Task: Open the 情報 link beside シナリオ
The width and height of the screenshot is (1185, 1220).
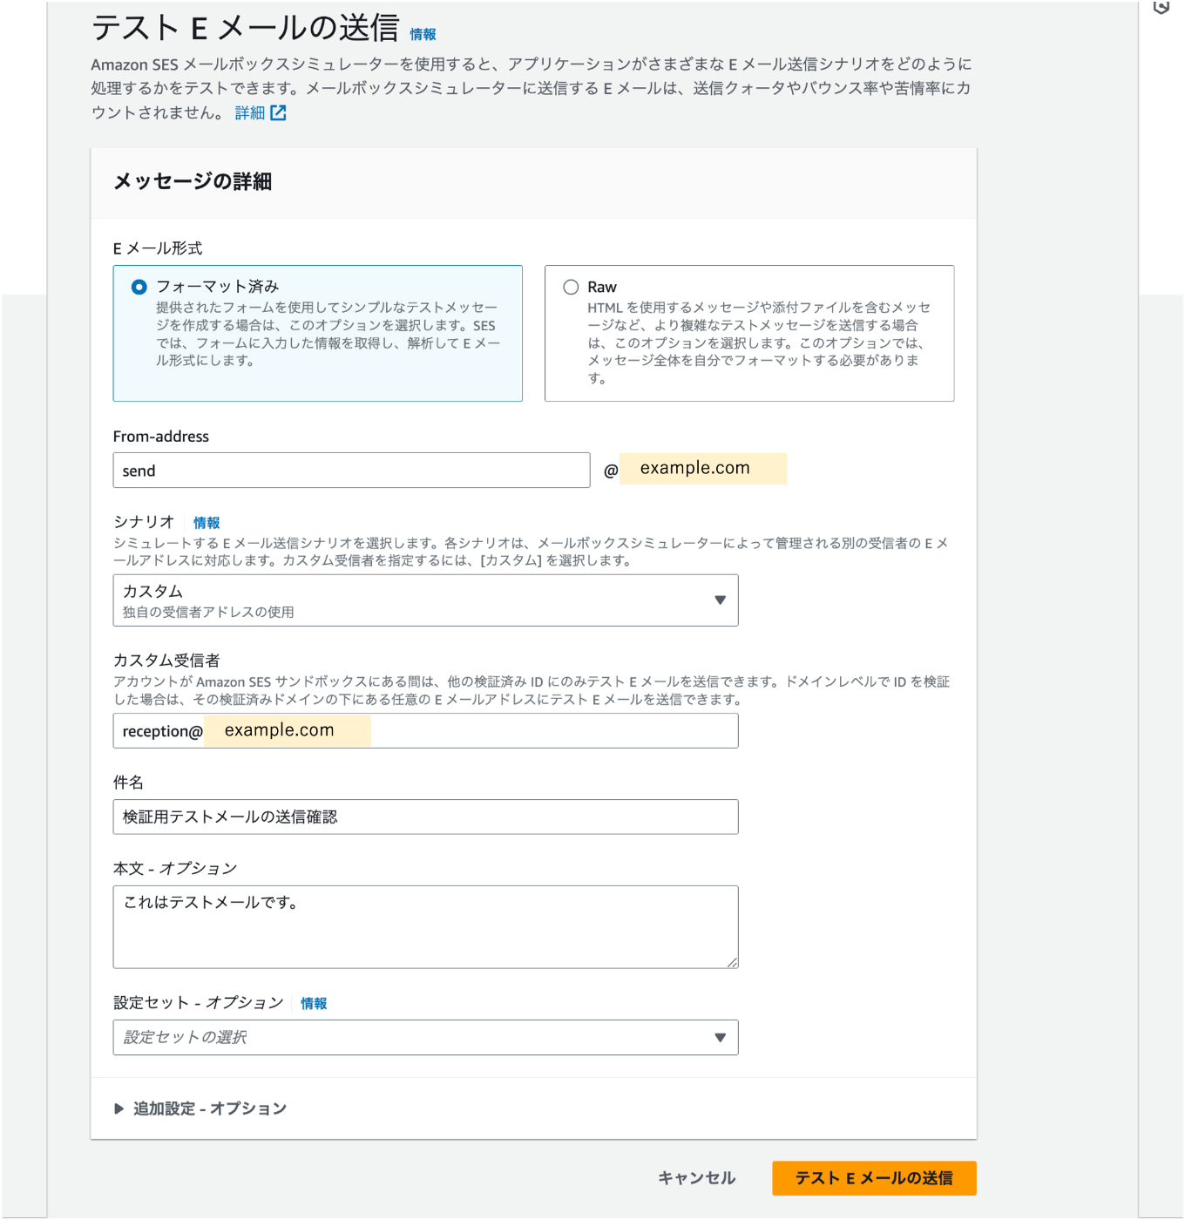Action: (x=207, y=523)
